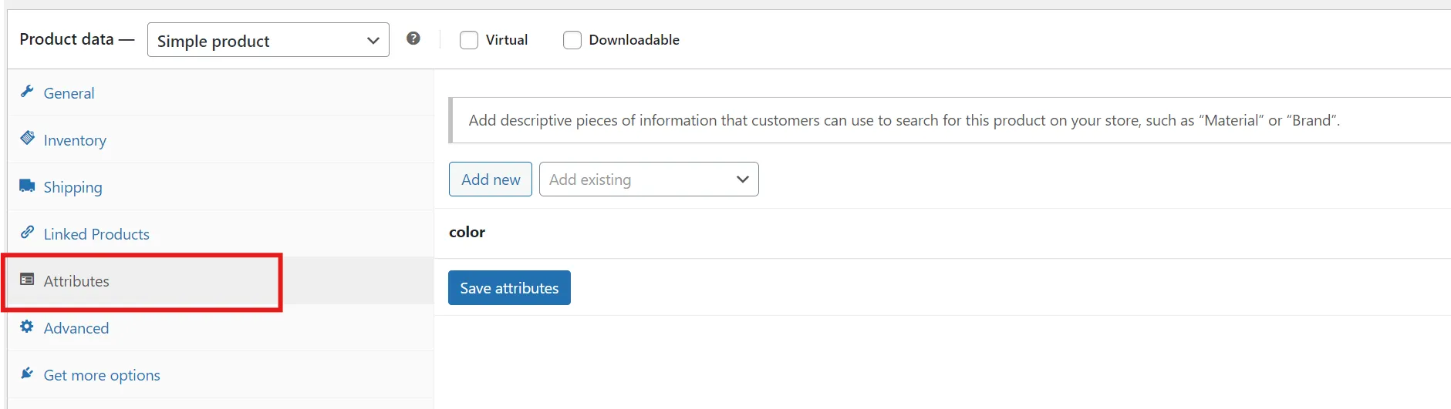Click the General tab wrench icon
1451x409 pixels.
pos(27,92)
